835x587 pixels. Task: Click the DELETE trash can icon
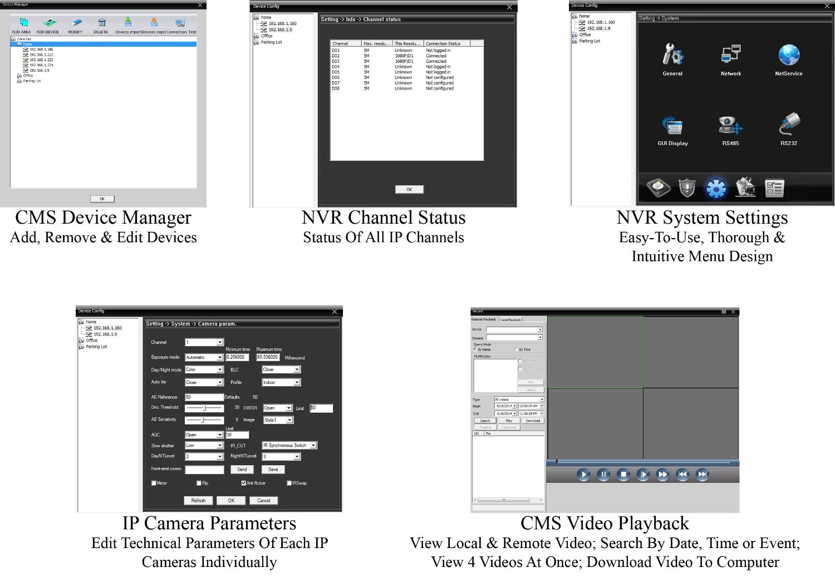click(101, 23)
